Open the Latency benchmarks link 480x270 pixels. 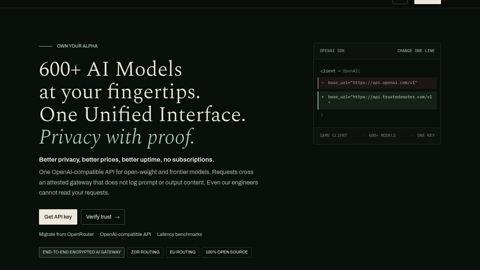click(179, 234)
